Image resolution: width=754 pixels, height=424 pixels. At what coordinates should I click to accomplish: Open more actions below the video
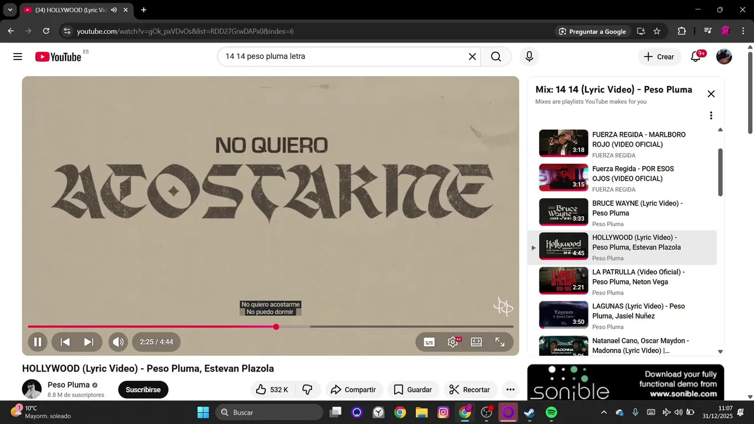click(x=510, y=389)
